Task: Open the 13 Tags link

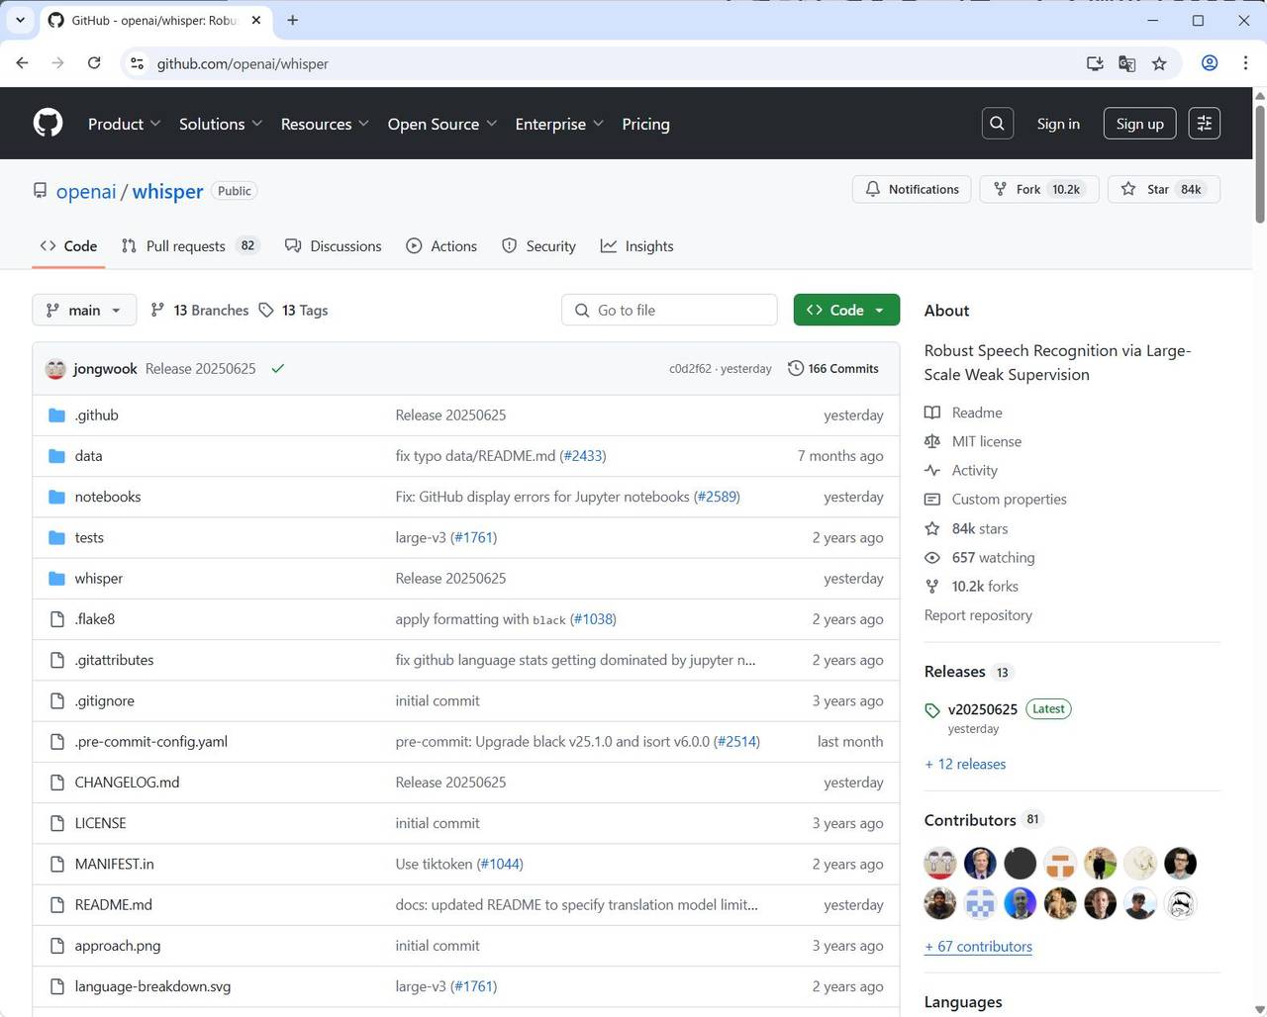Action: point(294,310)
